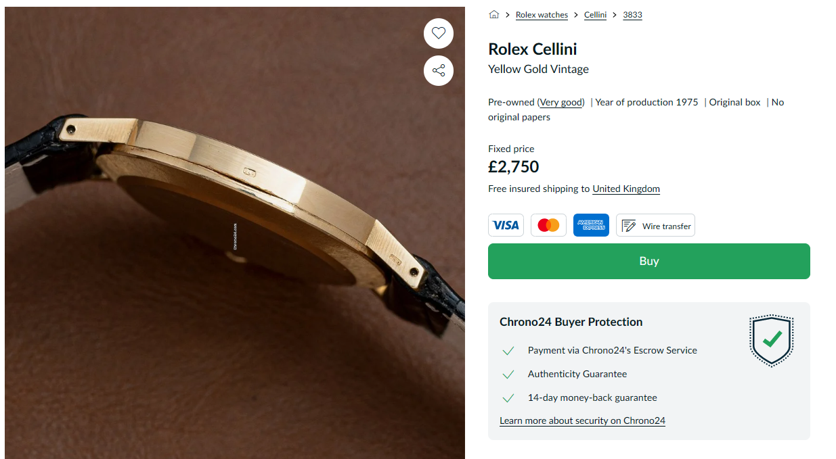This screenshot has width=836, height=459.
Task: Navigate to Cellini breadcrumb
Action: (x=595, y=15)
